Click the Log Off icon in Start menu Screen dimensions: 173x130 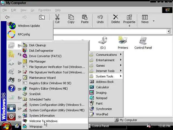[x=11, y=108]
